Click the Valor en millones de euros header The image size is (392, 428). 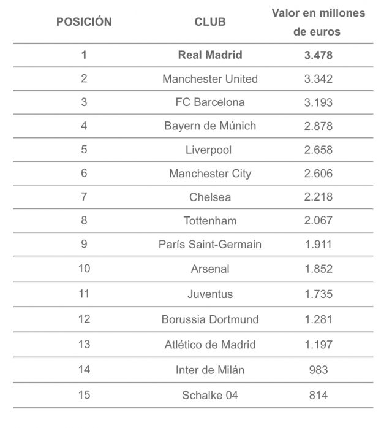318,22
